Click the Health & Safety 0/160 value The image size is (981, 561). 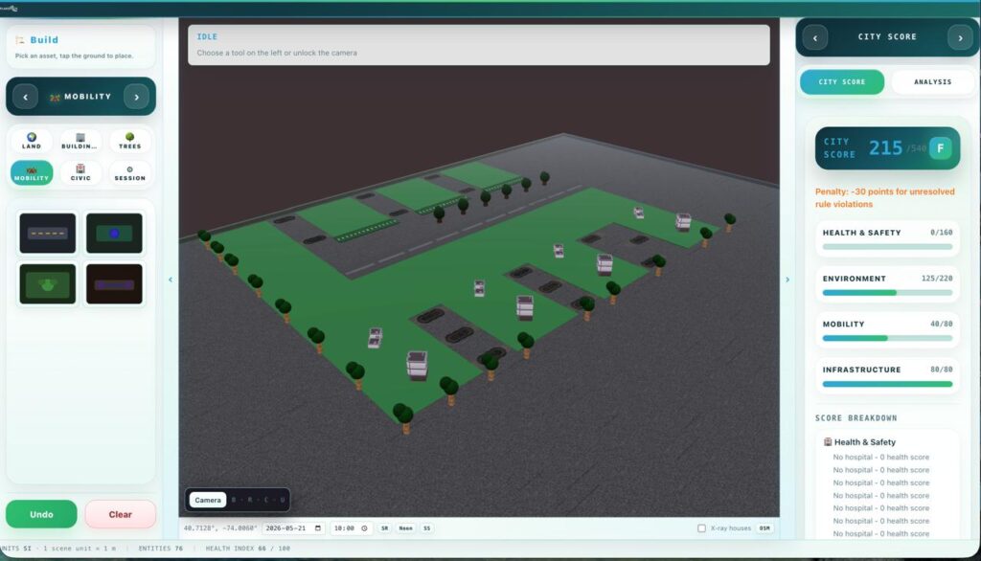coord(941,233)
